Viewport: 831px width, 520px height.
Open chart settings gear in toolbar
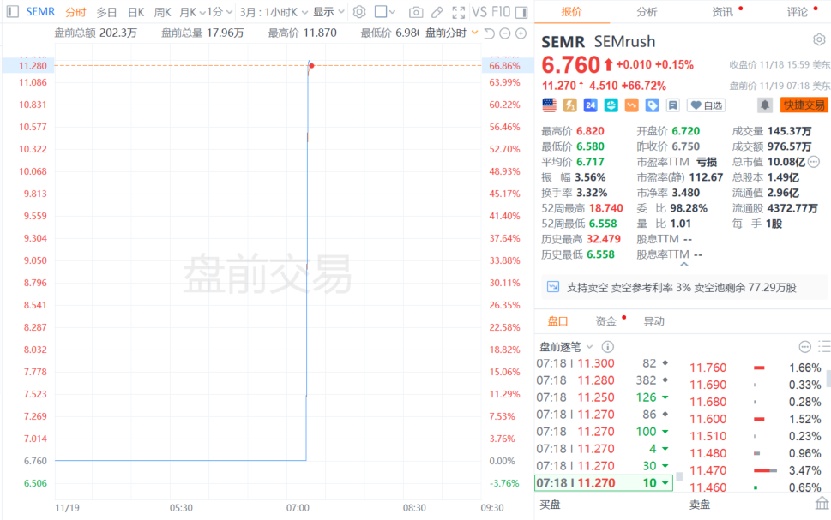(x=359, y=12)
